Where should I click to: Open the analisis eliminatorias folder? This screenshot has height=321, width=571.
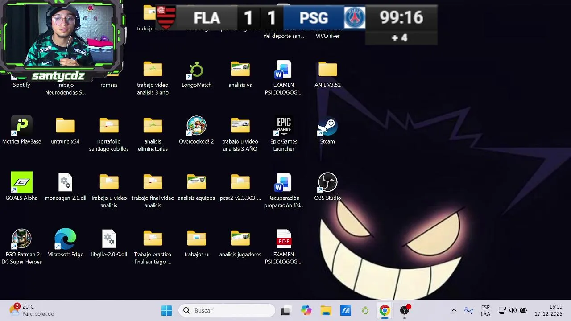153,134
